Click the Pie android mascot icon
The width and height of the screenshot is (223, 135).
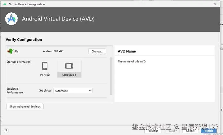point(10,51)
